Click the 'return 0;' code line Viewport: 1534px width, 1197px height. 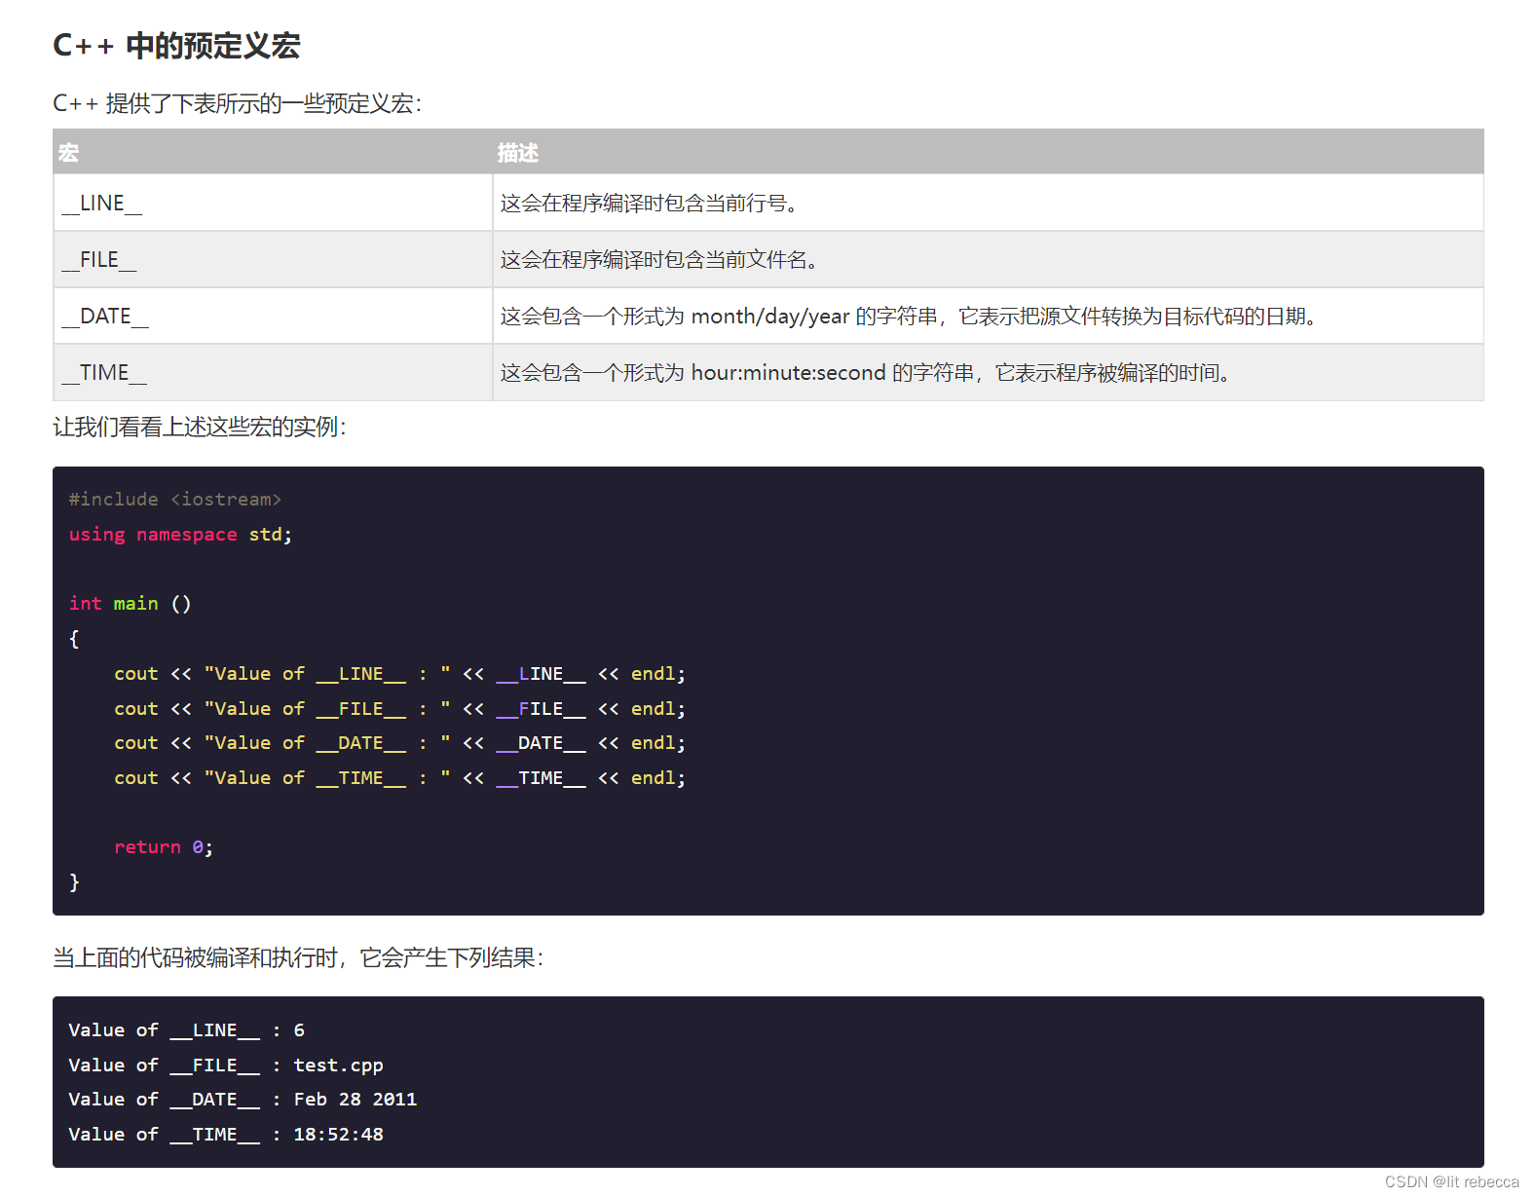(164, 846)
